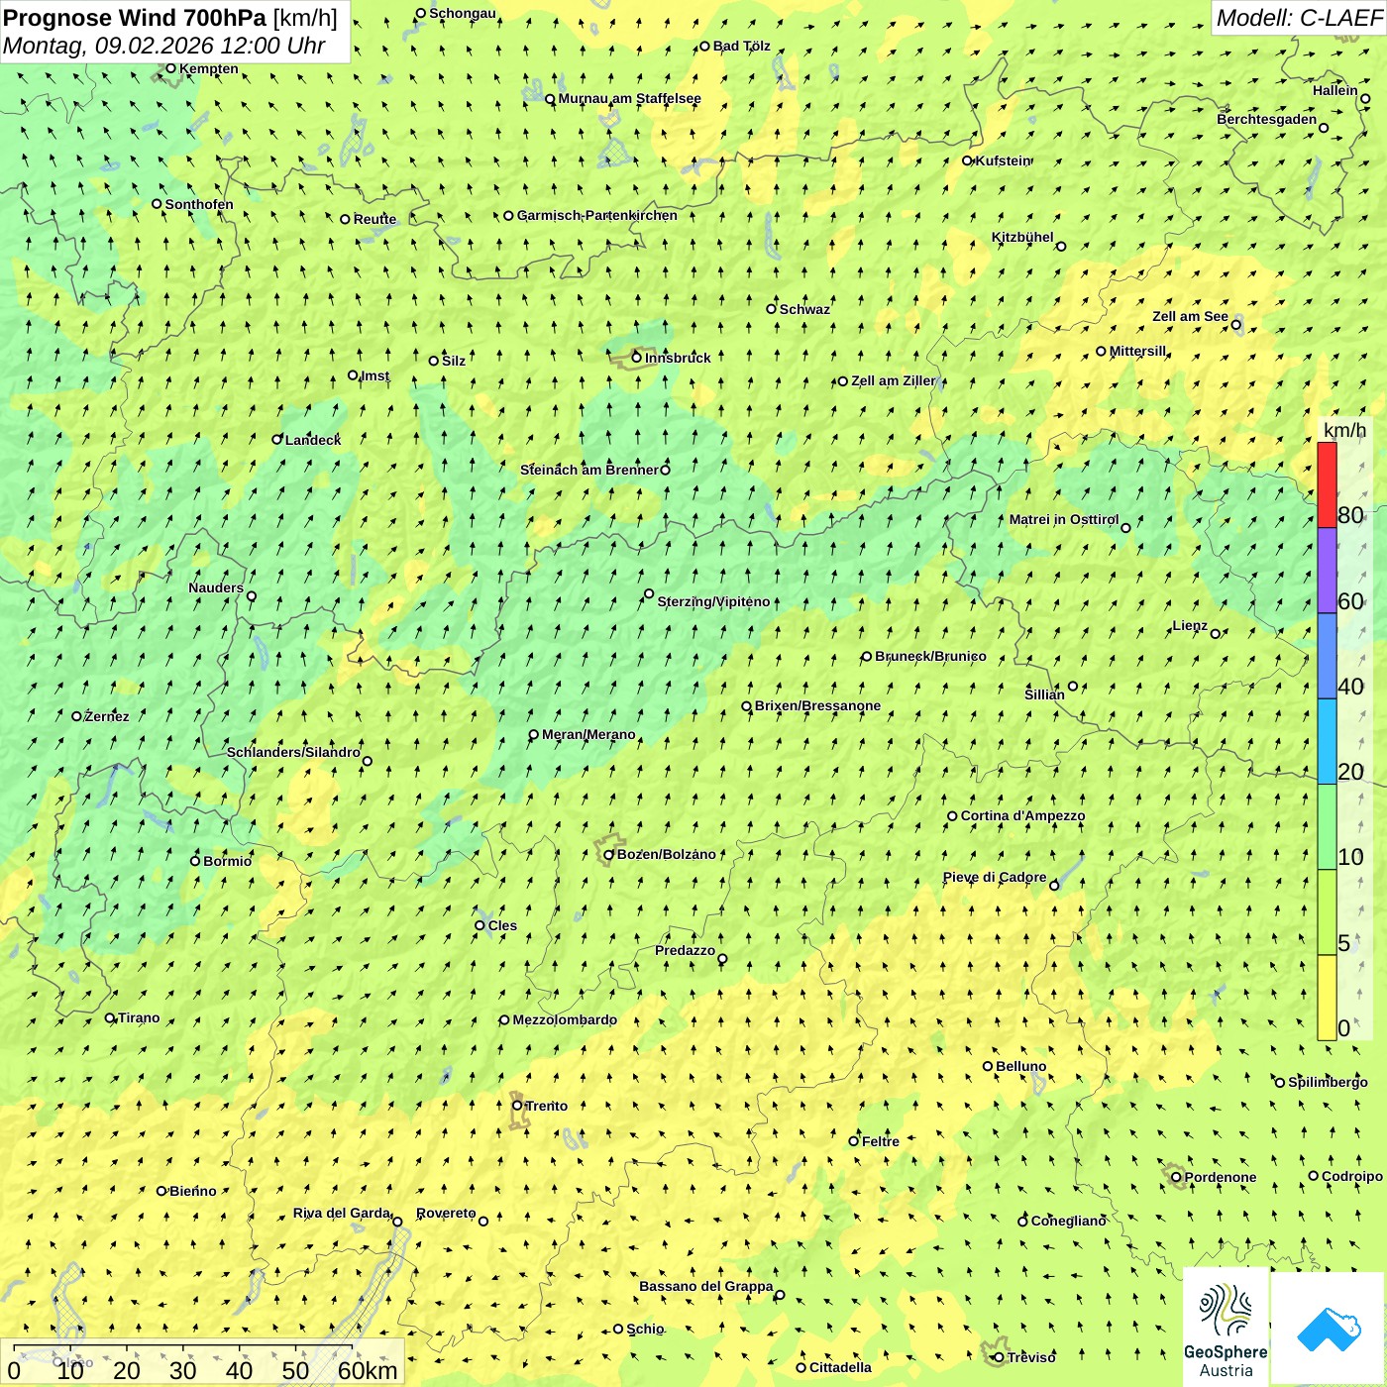Click the Bozen/Bolzano city marker
The height and width of the screenshot is (1387, 1387).
point(609,854)
